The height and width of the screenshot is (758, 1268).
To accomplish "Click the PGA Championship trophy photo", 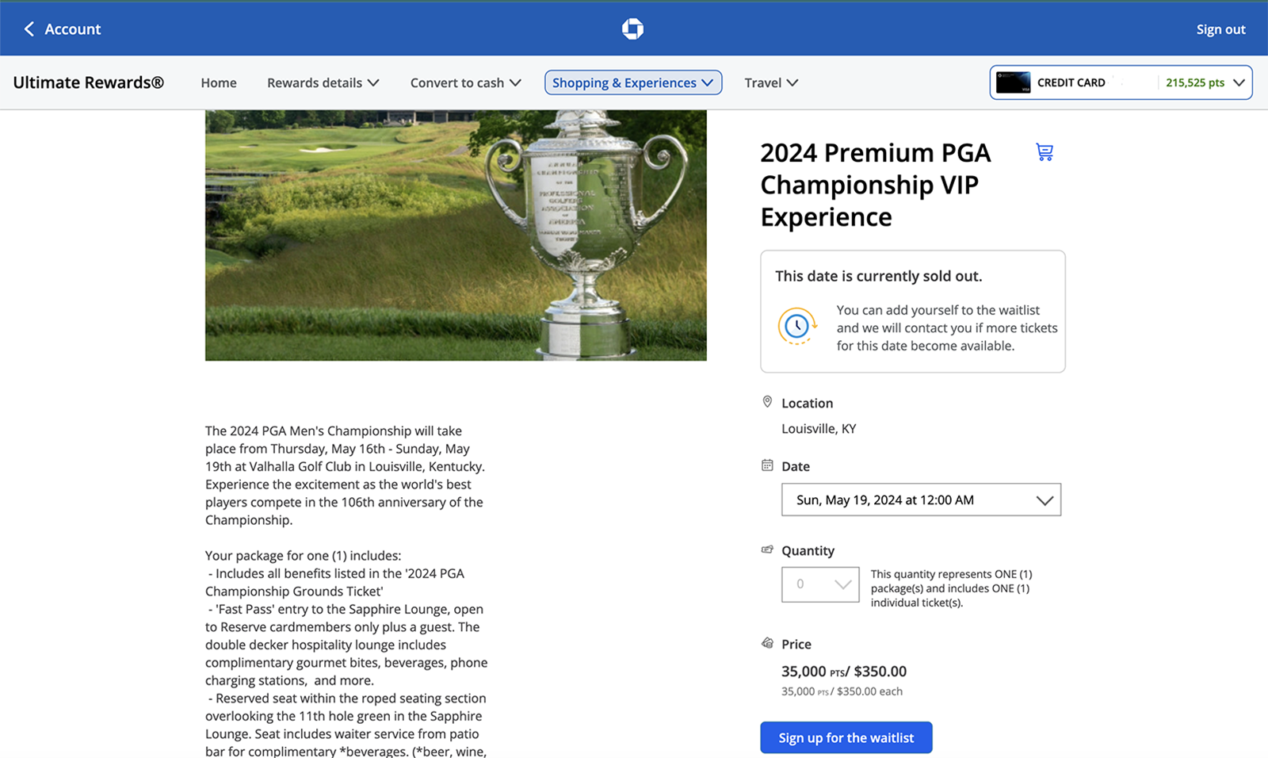I will (456, 235).
